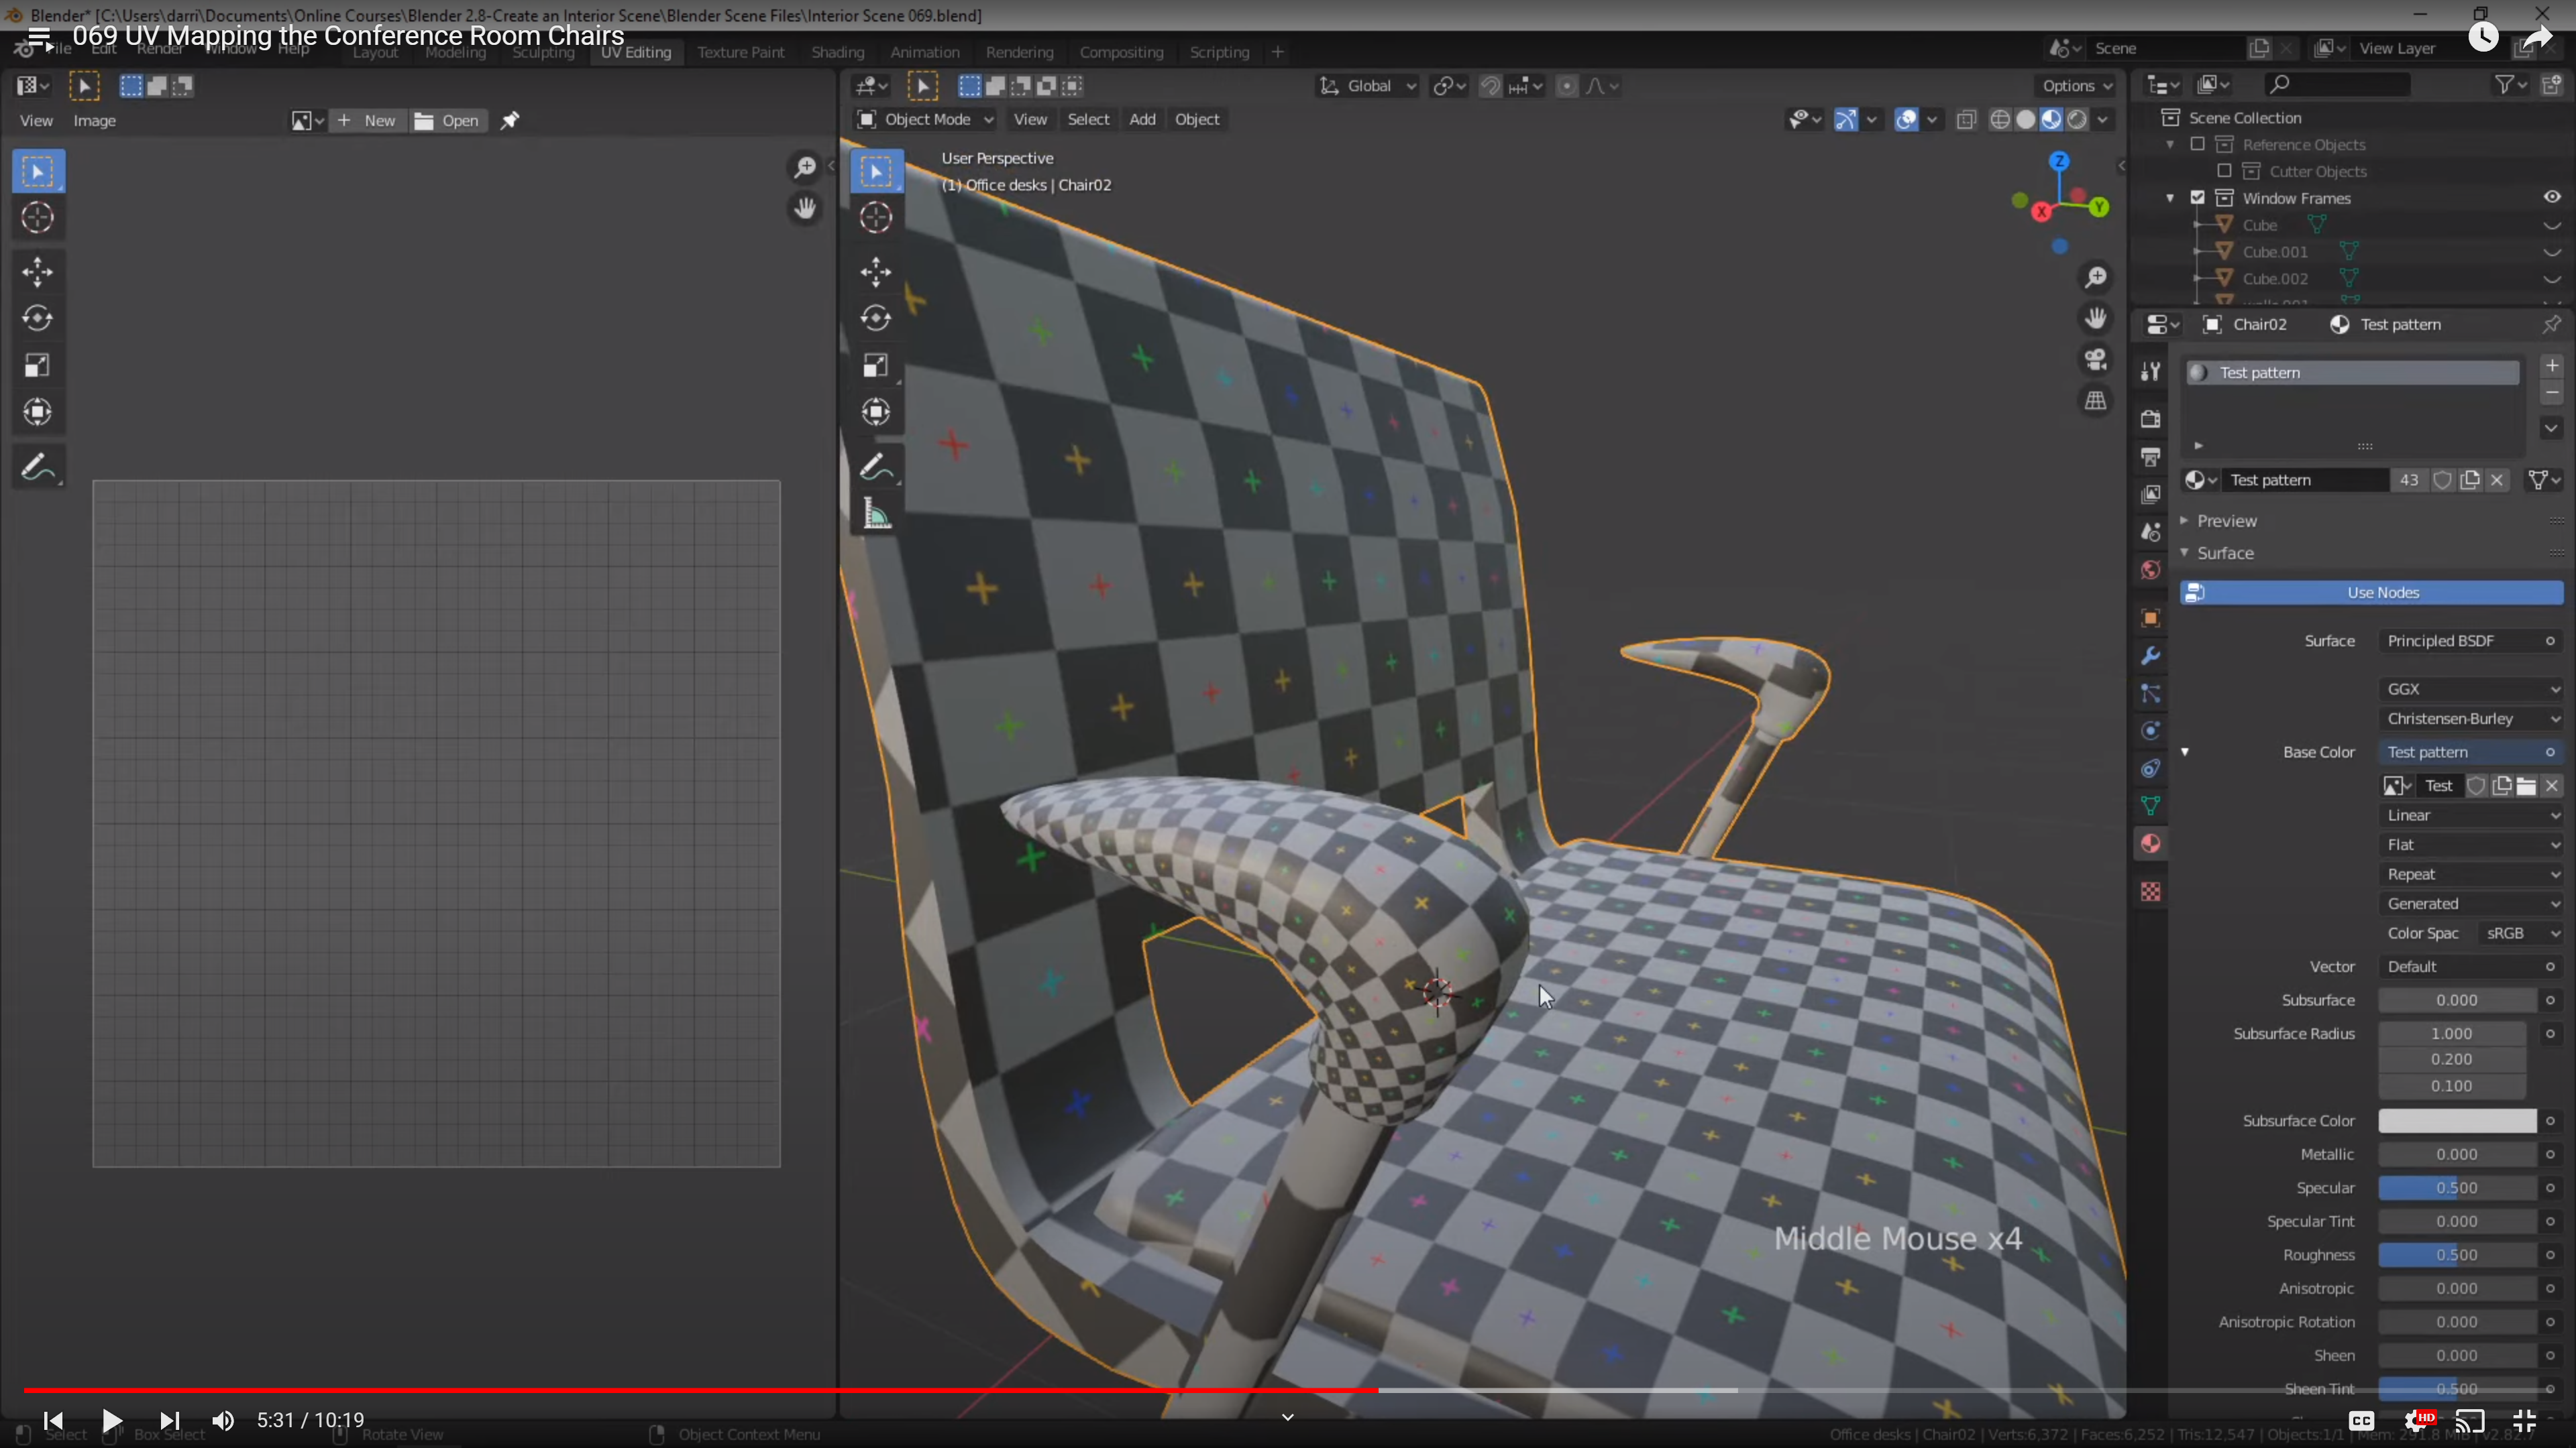The image size is (2576, 1448).
Task: Adjust the Roughness slider value
Action: [2456, 1255]
